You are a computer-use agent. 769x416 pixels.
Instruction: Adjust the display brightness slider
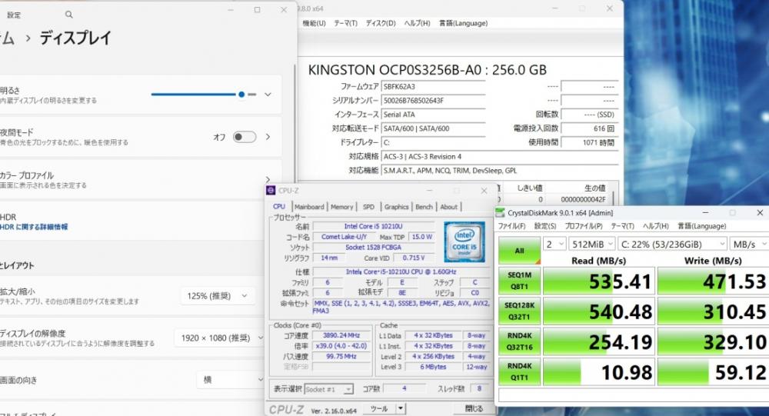(204, 94)
